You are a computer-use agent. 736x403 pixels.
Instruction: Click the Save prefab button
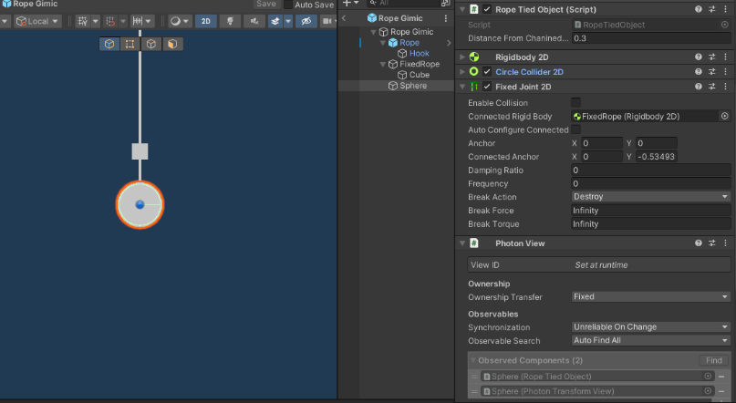tap(266, 5)
